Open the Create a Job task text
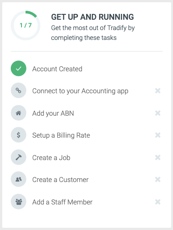Image resolution: width=173 pixels, height=230 pixels. coord(51,158)
